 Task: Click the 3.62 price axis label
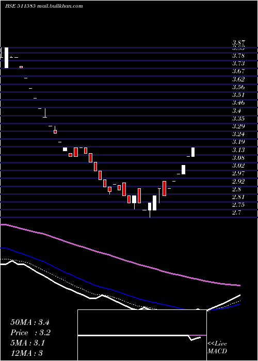click(x=238, y=79)
